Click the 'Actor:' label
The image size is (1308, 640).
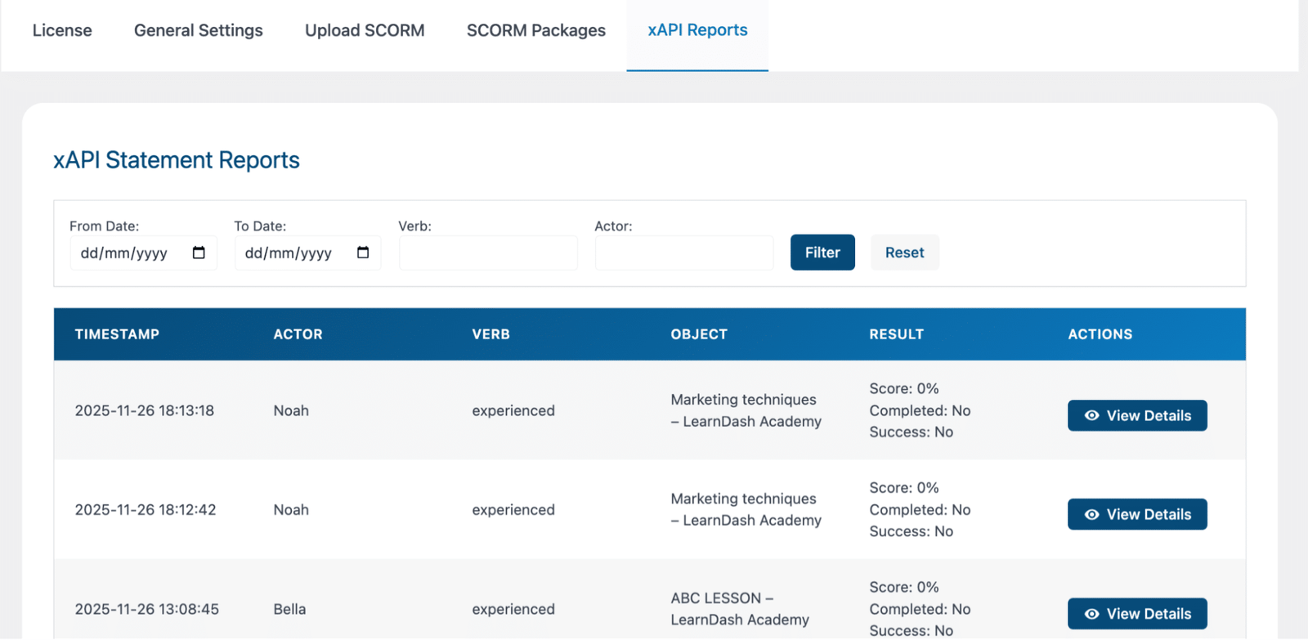613,226
